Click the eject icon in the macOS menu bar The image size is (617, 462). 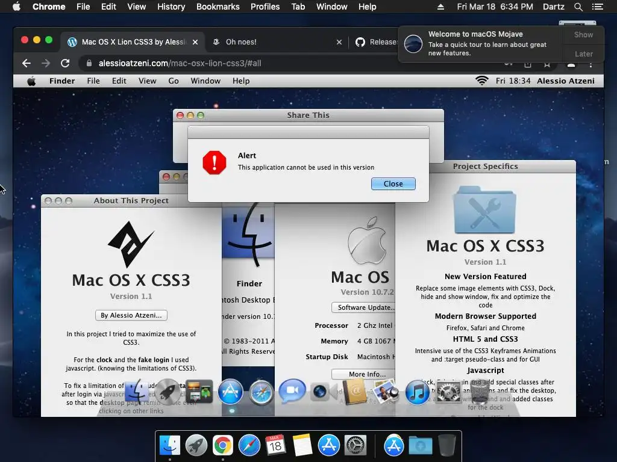440,7
